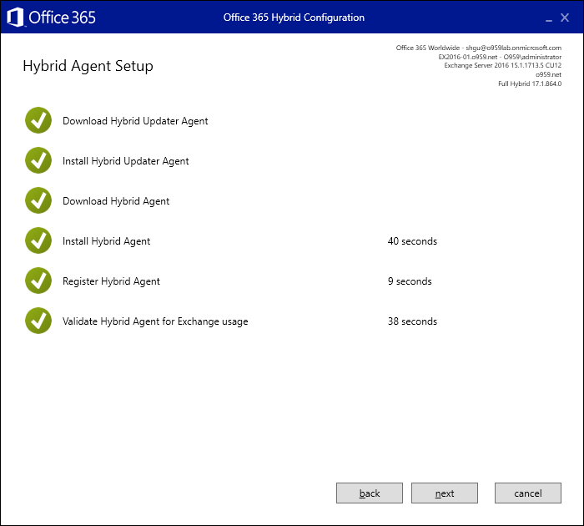584x526 pixels.
Task: Select the 'Install Hybrid Agent' step text
Action: click(106, 241)
